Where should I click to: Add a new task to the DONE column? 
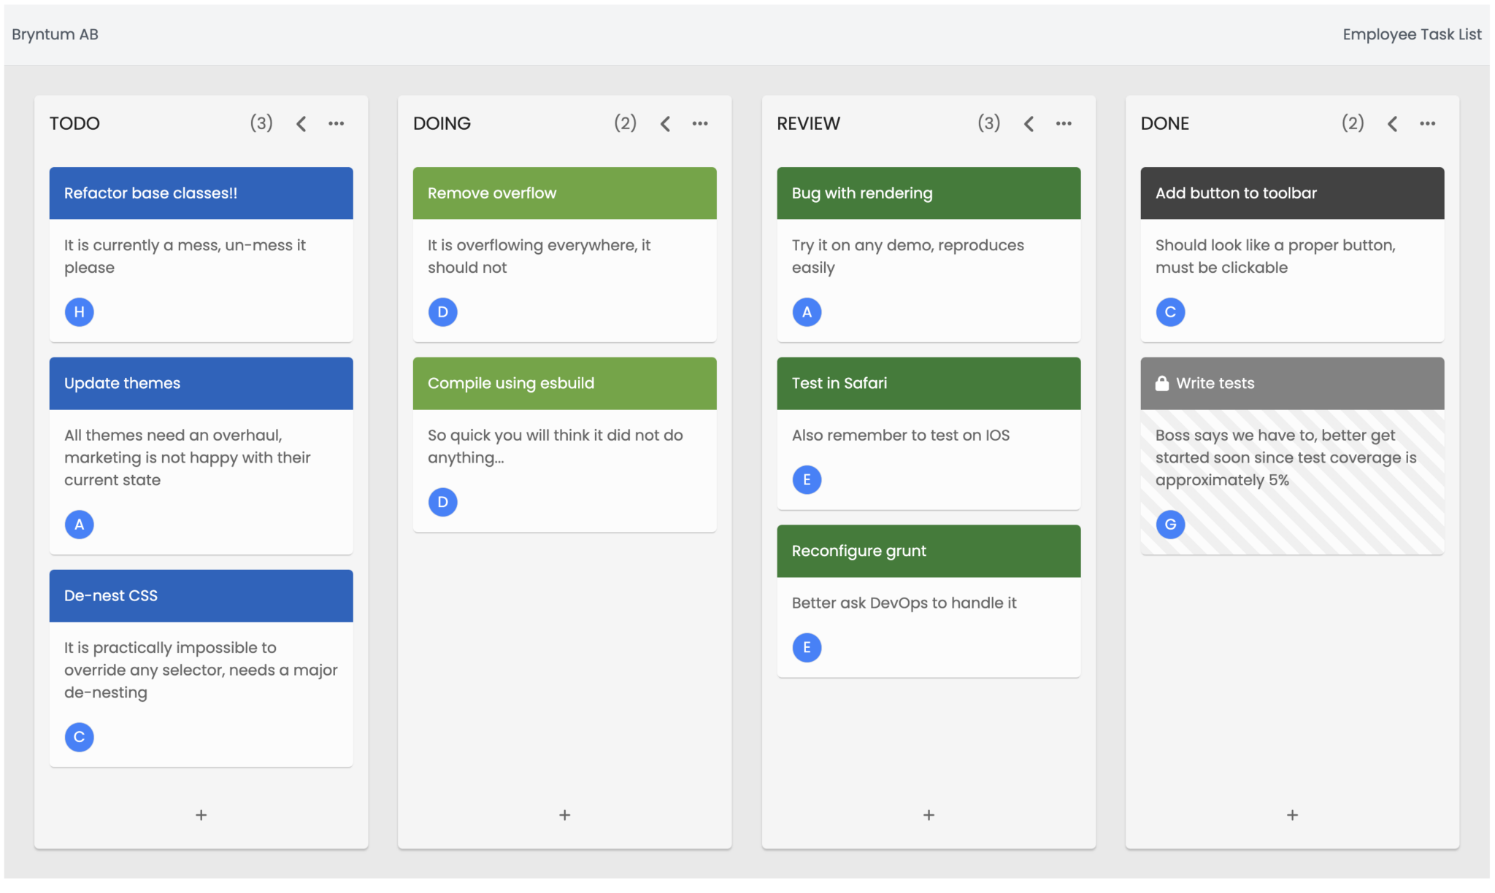[x=1292, y=815]
